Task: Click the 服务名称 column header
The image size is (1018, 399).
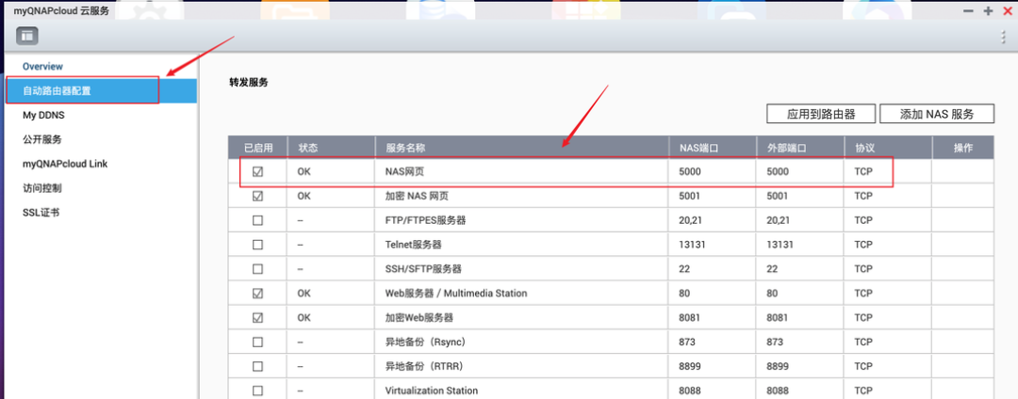Action: pyautogui.click(x=522, y=148)
